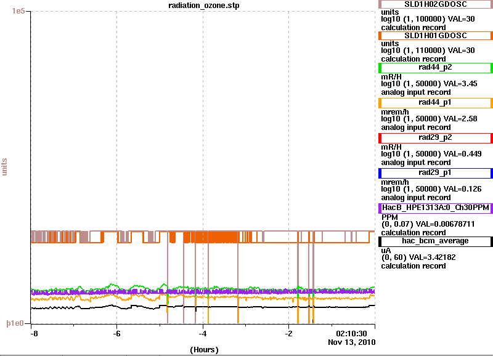This screenshot has width=493, height=356.
Task: Click 'calculation record' under hac_bcm_average
Action: point(414,266)
